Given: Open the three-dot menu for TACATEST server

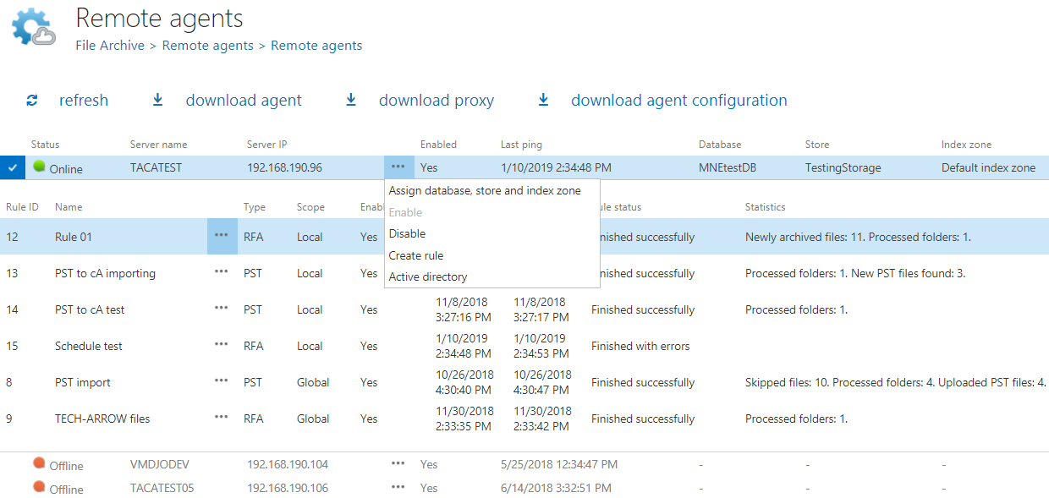Looking at the screenshot, I should (x=398, y=167).
